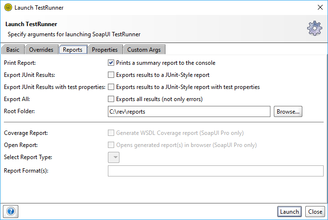Image resolution: width=328 pixels, height=220 pixels.
Task: Close the dialog with the X button
Action: [320, 7]
